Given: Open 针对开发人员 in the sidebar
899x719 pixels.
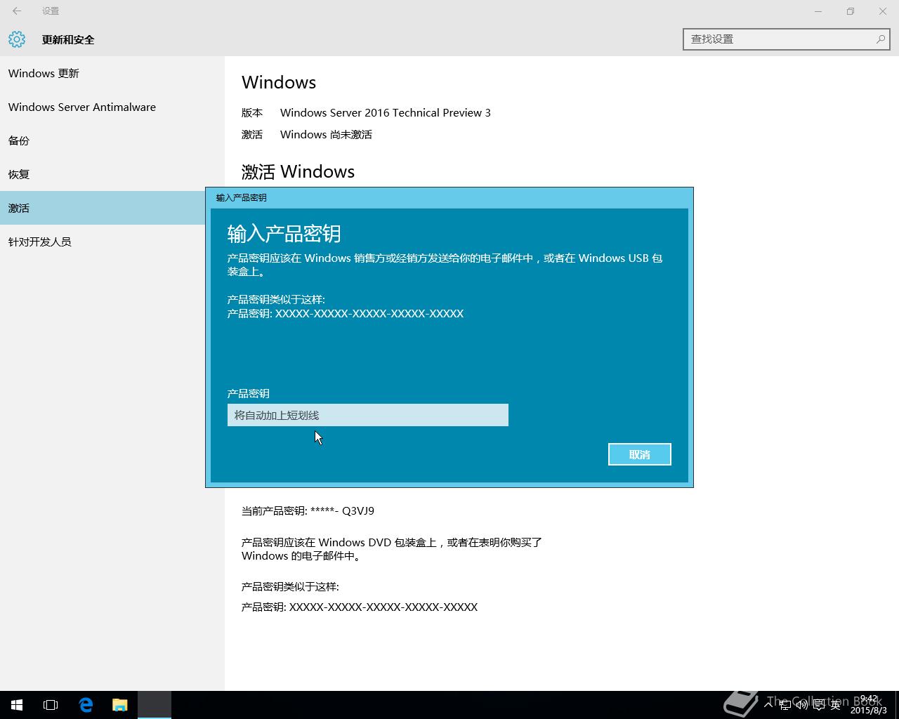Looking at the screenshot, I should (x=112, y=242).
